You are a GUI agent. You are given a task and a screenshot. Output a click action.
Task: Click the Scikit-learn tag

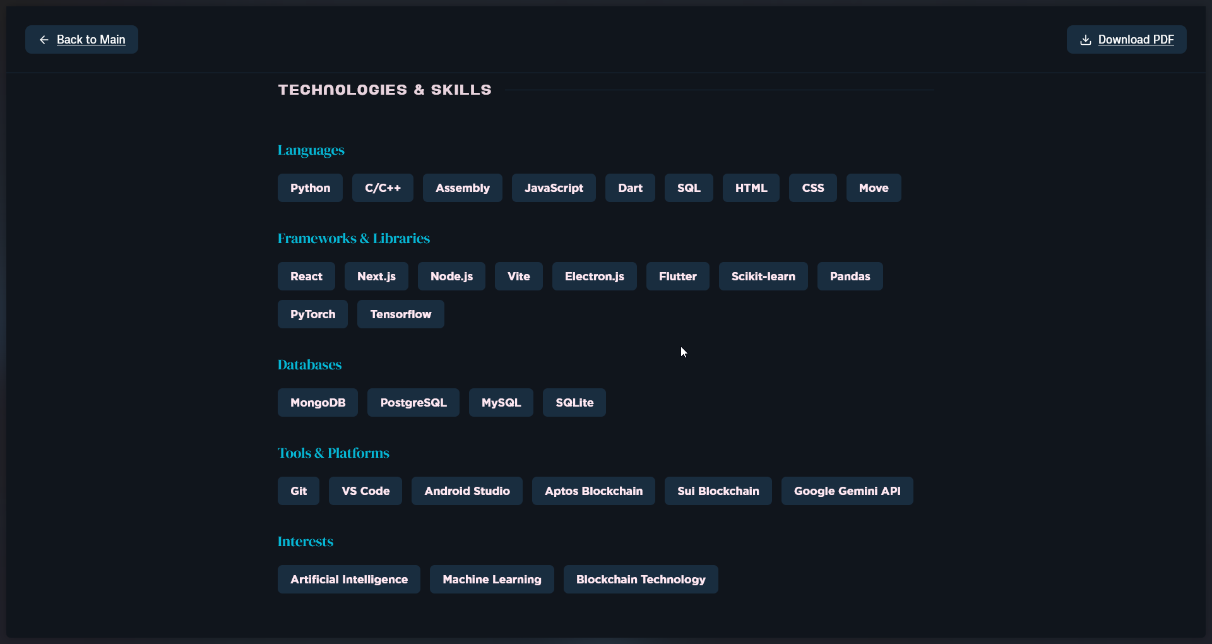click(x=763, y=277)
